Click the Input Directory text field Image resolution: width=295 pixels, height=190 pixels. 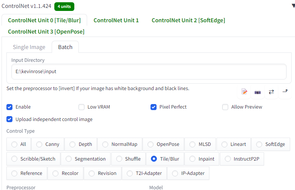(149, 71)
